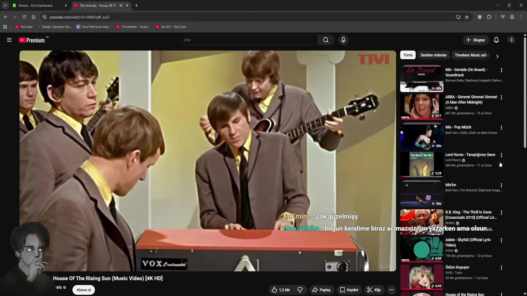Viewport: 527px width, 296px height.
Task: Select the Seriden videolar chip
Action: [434, 55]
